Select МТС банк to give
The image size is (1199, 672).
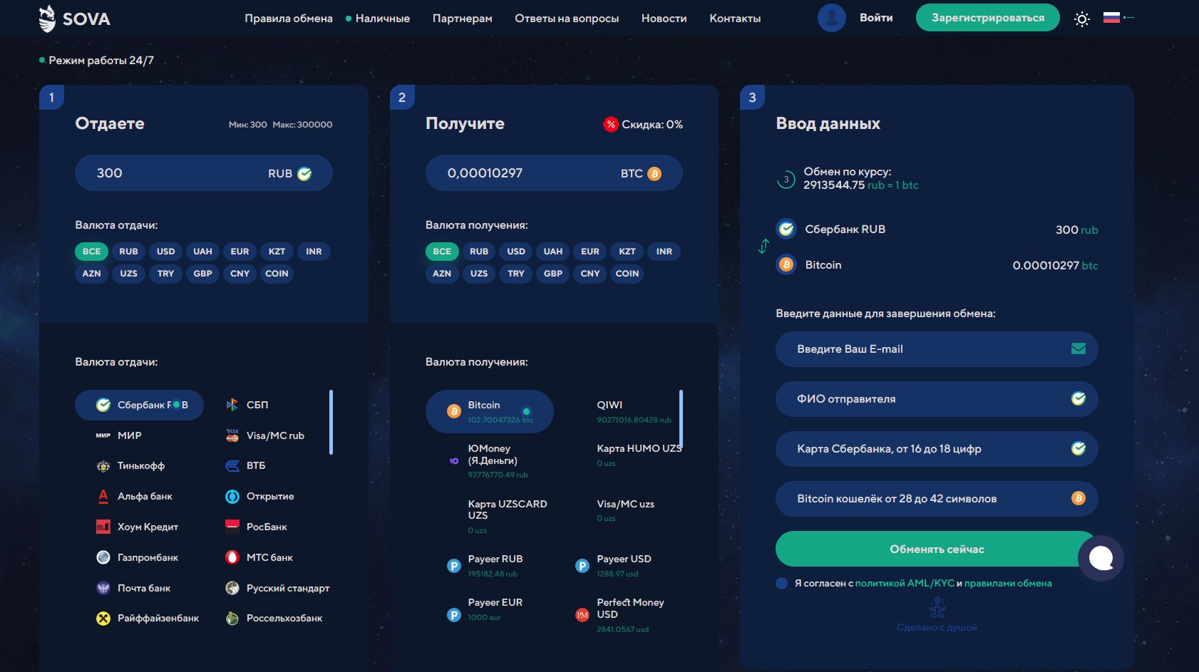[259, 558]
